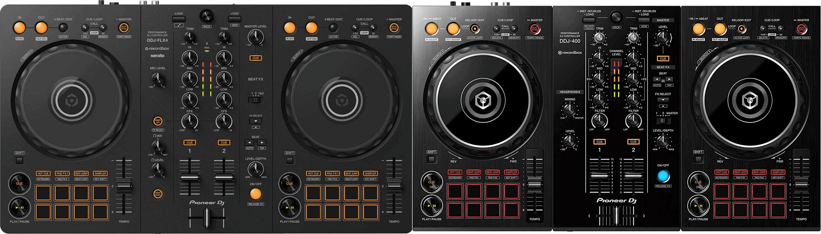Screen dimensions: 821x234
Task: Turn on the orange Beat FX ON/OFF button on DDJ-FLX4
Action: tap(256, 194)
